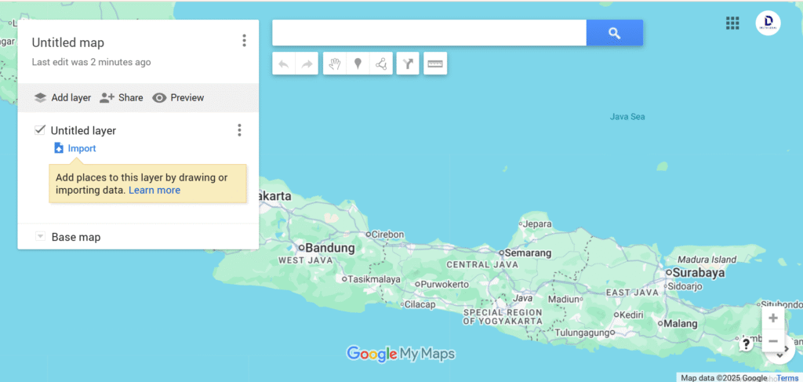
Task: Select the hand pan tool
Action: 335,64
